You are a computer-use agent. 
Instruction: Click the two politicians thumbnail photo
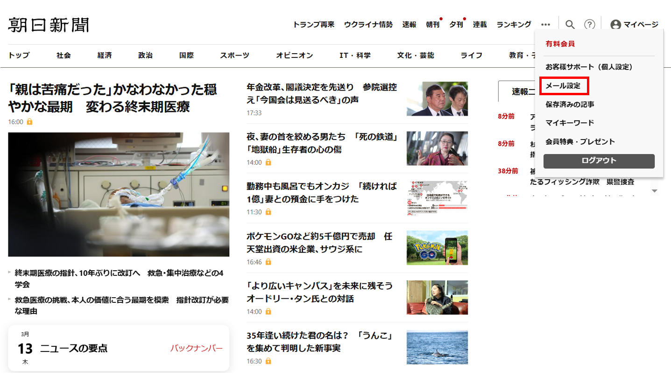tap(437, 99)
